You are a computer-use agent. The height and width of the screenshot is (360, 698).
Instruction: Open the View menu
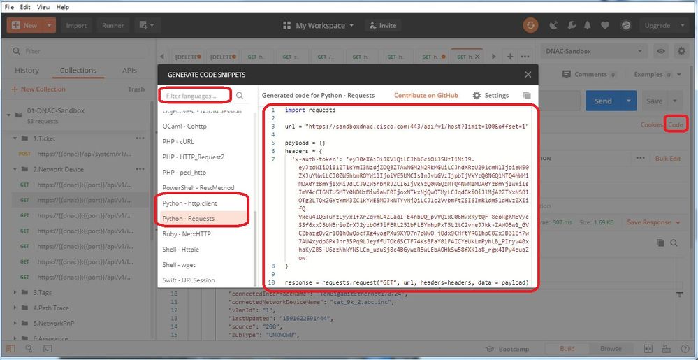(43, 7)
